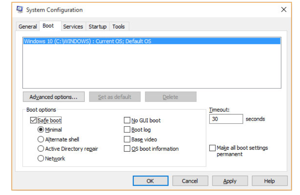Select Active Directory repair option

coord(41,149)
